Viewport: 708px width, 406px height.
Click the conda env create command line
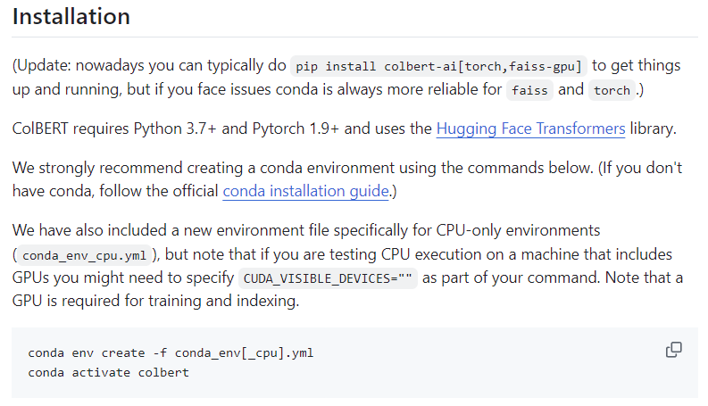point(171,352)
